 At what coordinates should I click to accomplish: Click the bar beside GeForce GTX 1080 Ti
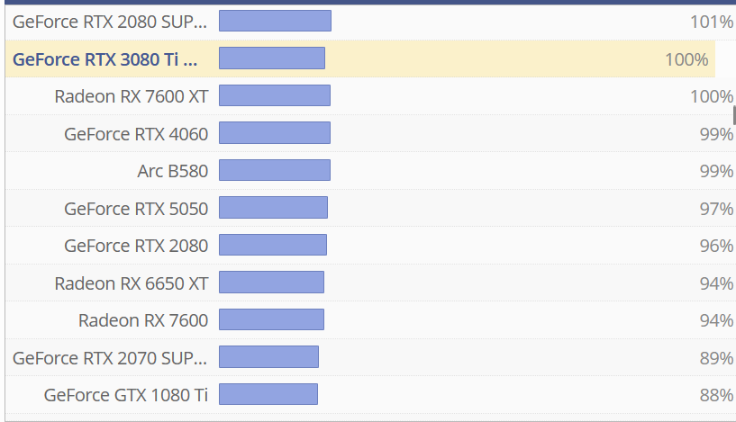(268, 395)
